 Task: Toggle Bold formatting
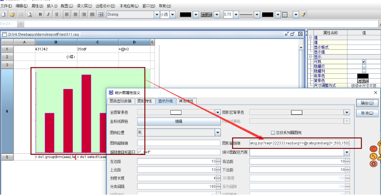(x=40, y=14)
